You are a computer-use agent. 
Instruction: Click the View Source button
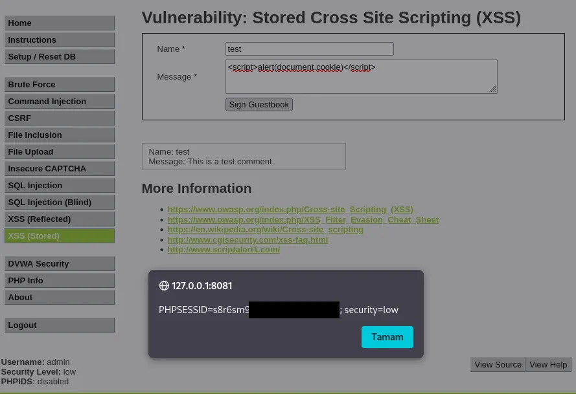[x=498, y=365]
